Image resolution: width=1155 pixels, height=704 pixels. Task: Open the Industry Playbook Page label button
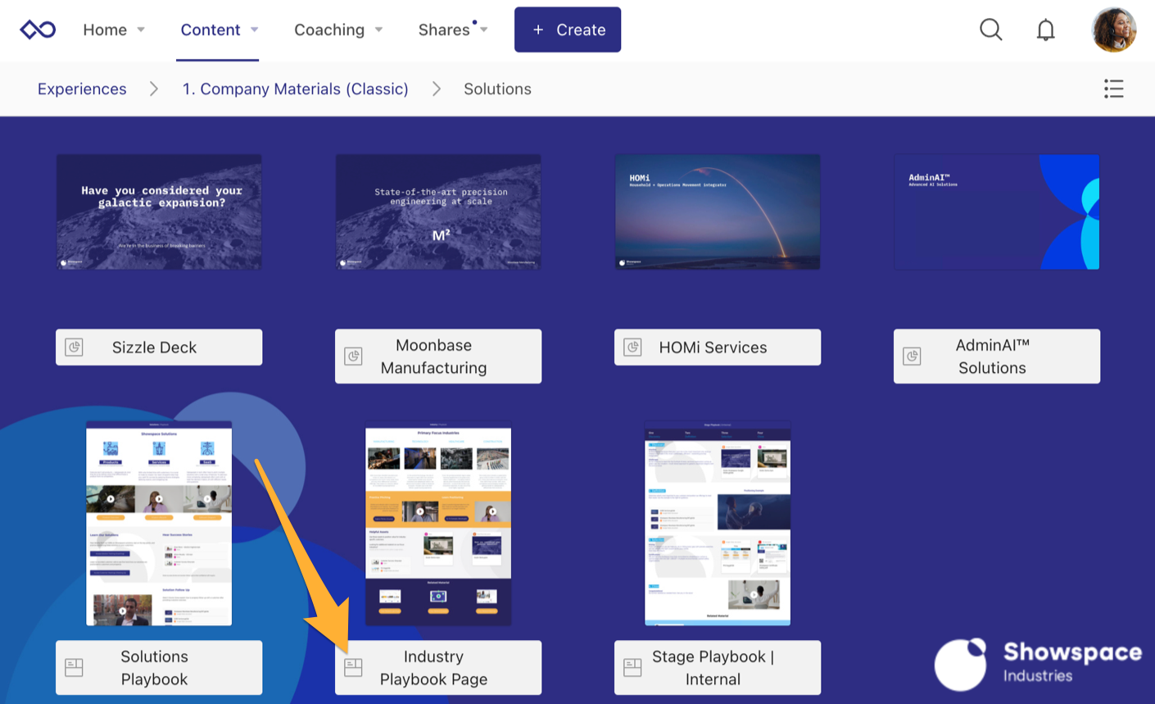tap(438, 668)
